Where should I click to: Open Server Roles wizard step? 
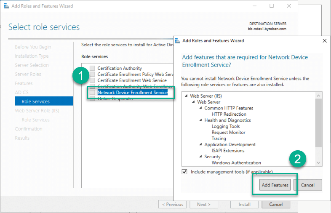[x=28, y=74]
